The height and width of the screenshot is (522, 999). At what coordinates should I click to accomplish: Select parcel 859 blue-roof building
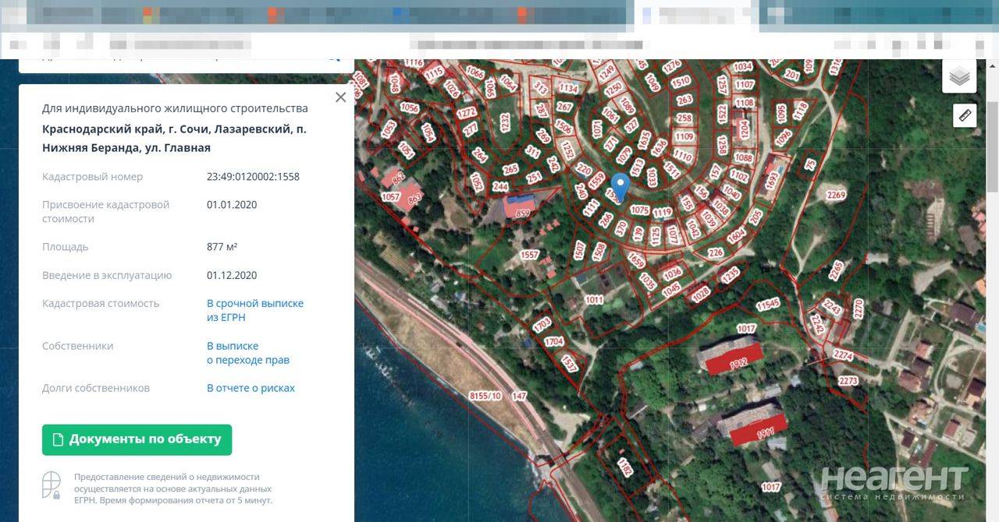point(522,206)
